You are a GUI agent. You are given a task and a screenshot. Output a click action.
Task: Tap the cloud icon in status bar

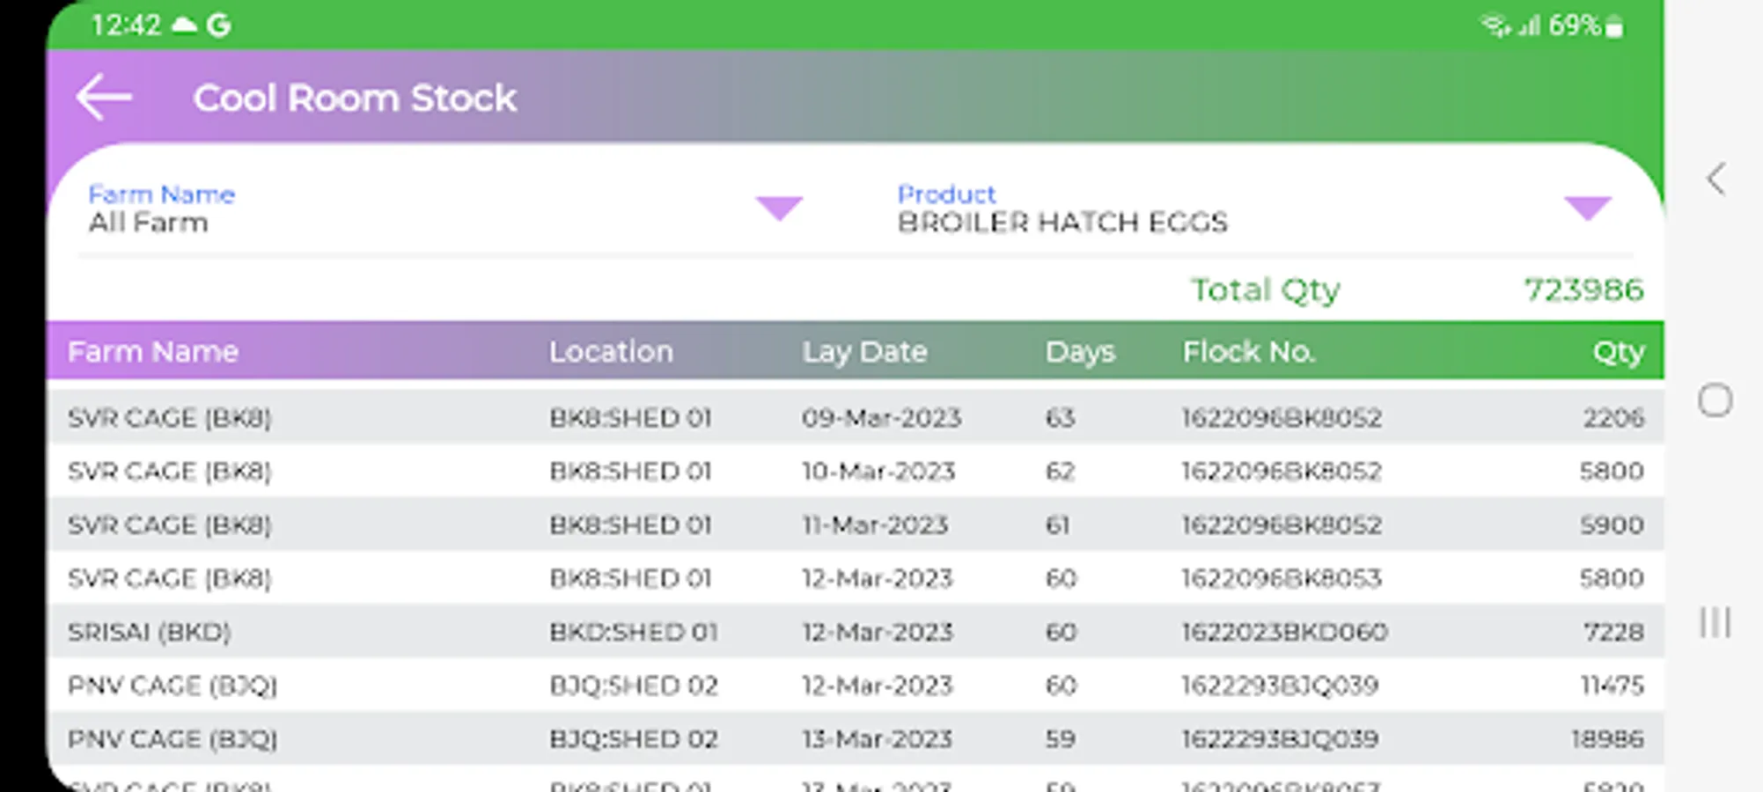coord(184,26)
